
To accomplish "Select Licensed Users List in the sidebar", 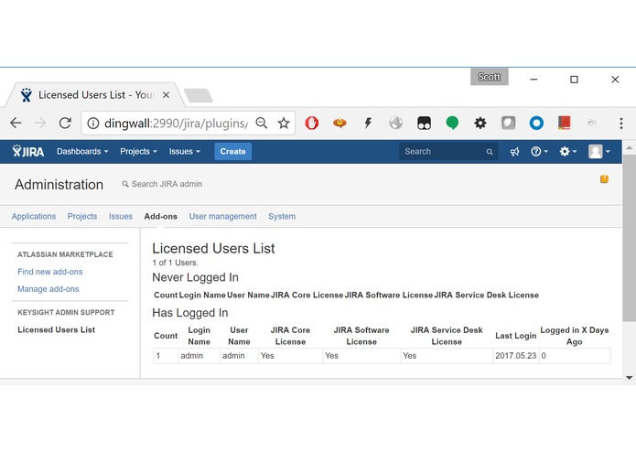I will (x=56, y=329).
